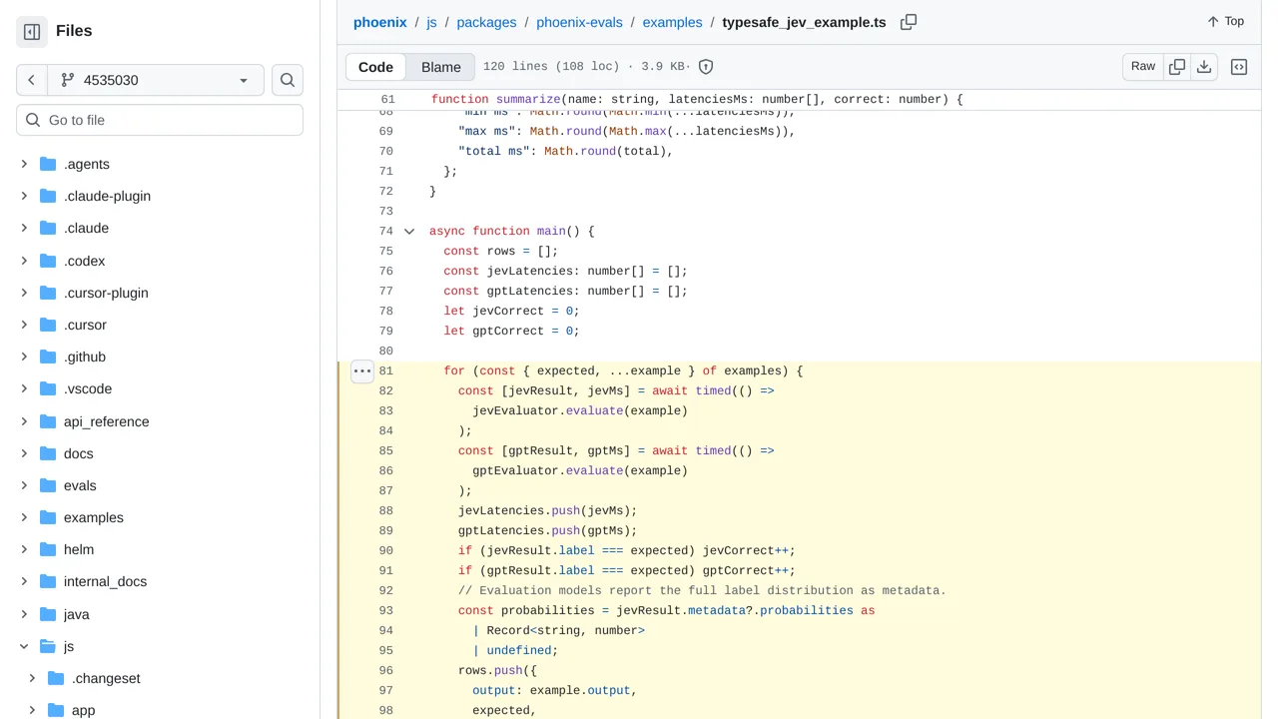Select line number 74
Viewport: 1278px width, 719px height.
coord(385,232)
